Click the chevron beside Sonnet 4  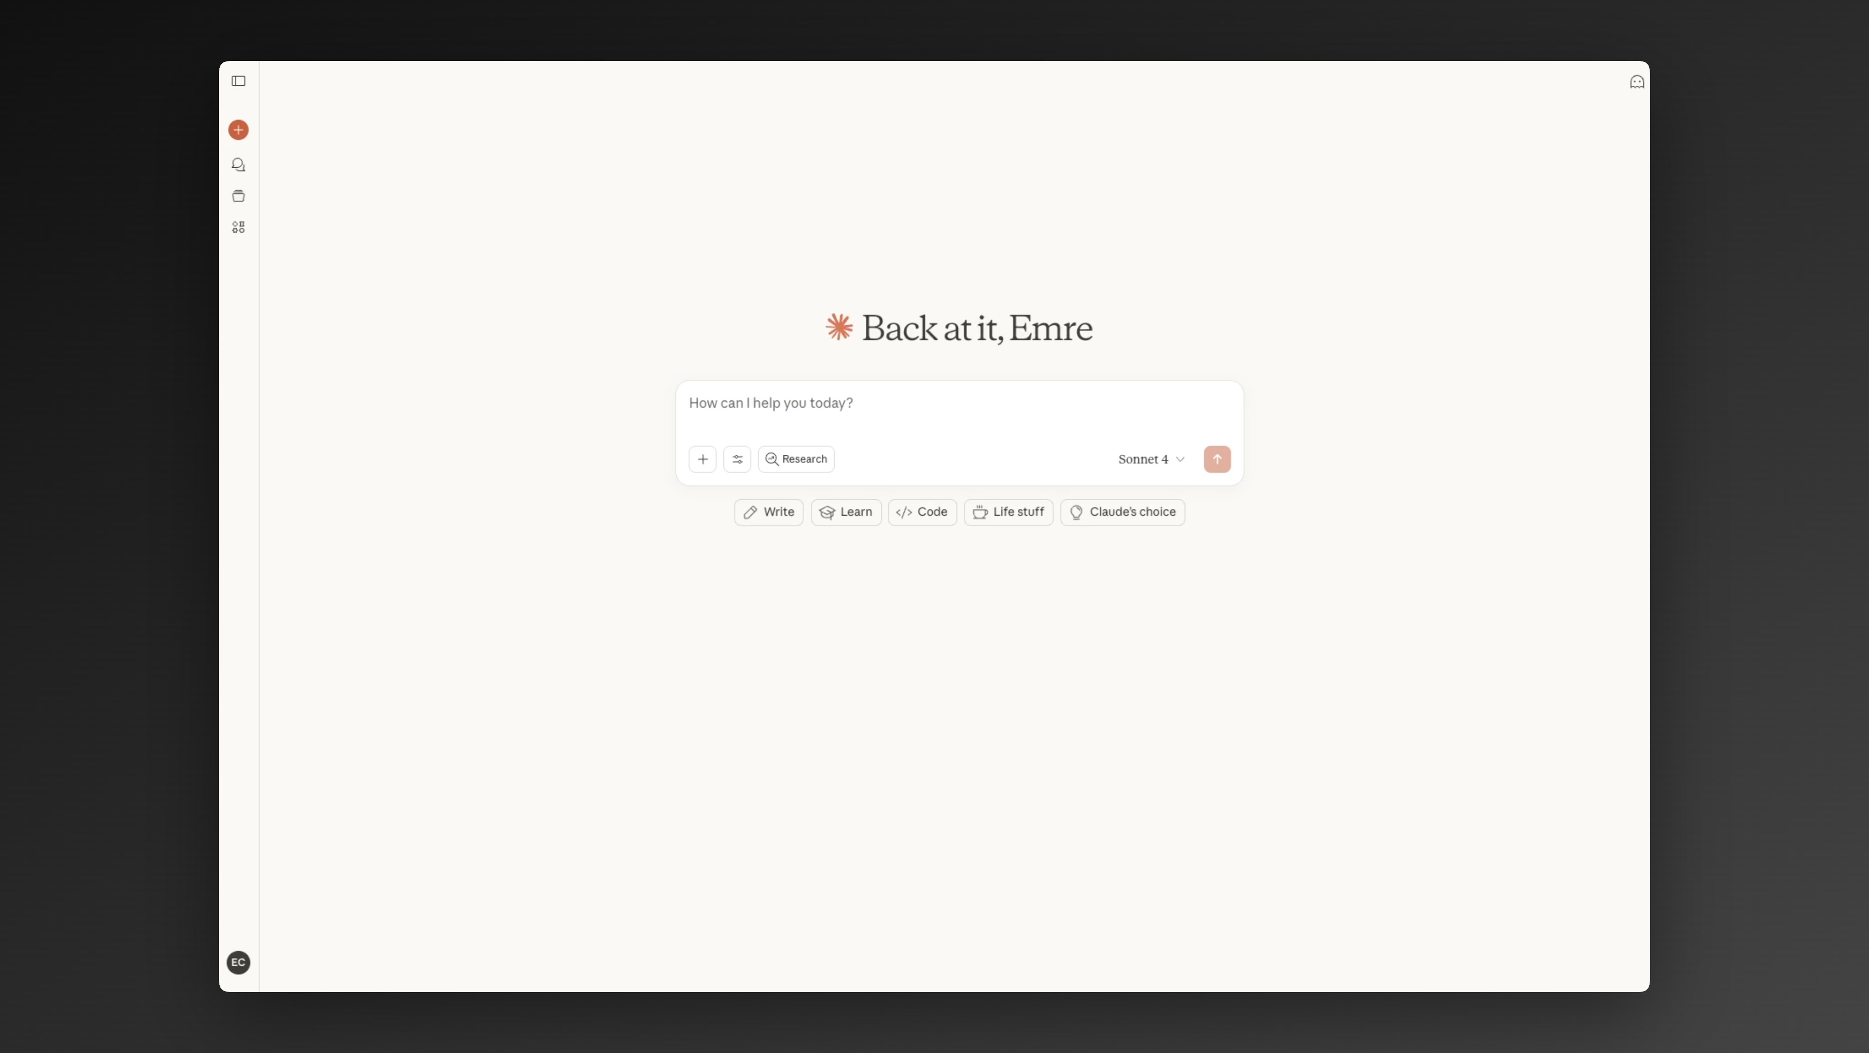(x=1180, y=459)
